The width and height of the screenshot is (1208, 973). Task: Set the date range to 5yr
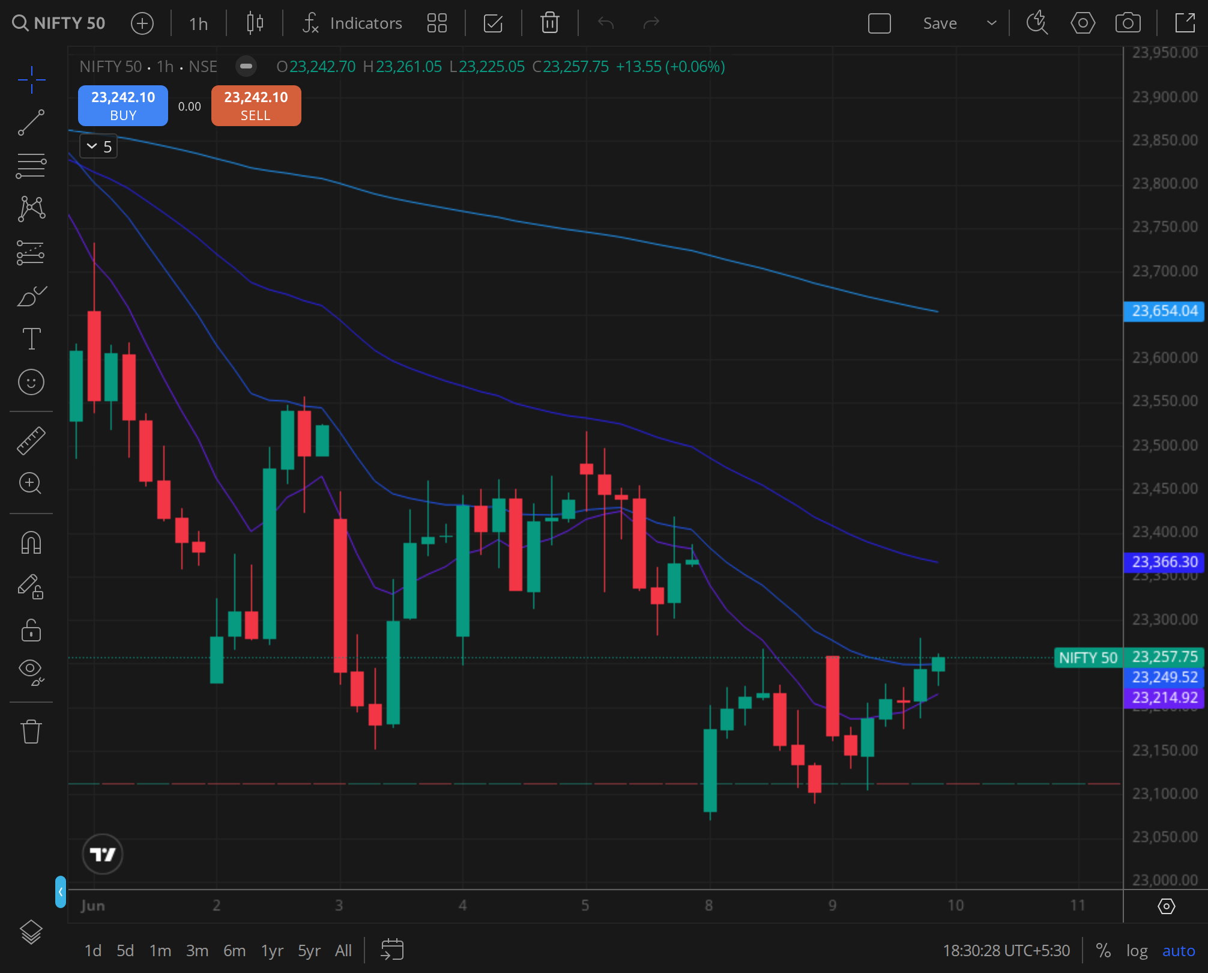309,951
